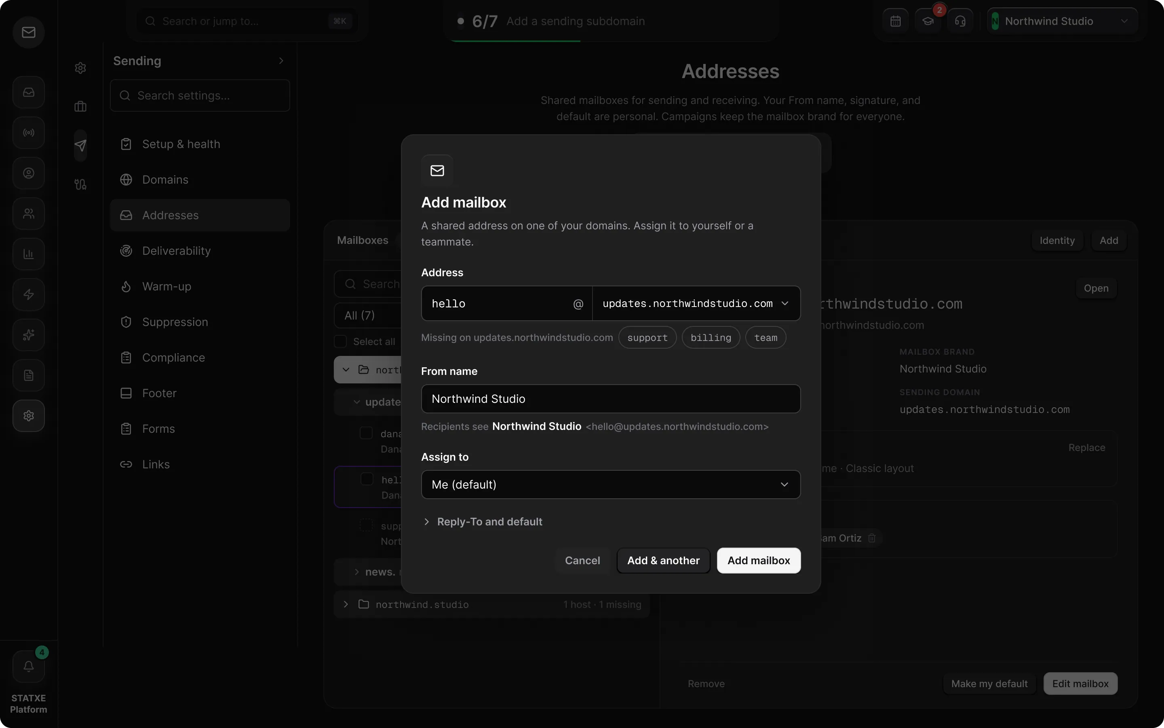Click the From name field Northwind Studio
The height and width of the screenshot is (728, 1164).
610,399
